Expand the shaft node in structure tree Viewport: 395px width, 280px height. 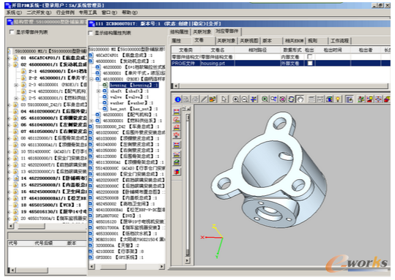(x=99, y=91)
